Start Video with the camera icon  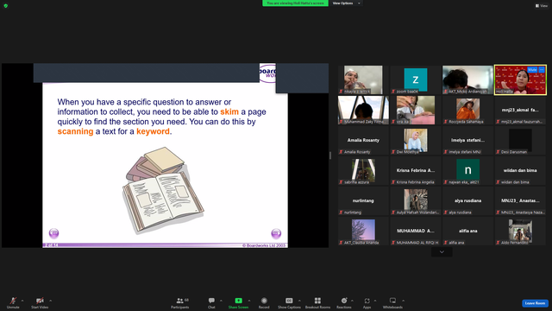[40, 302]
